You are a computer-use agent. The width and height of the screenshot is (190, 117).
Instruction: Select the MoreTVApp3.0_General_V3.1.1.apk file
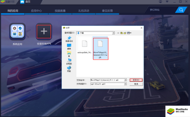tap(100, 48)
